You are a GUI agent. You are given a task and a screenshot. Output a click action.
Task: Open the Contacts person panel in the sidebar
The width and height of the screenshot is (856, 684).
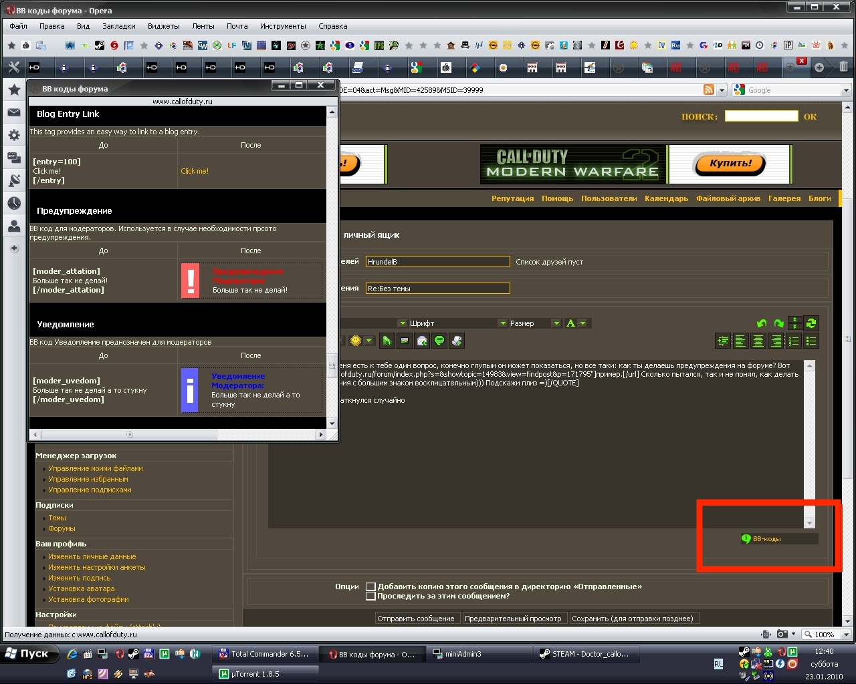click(14, 226)
